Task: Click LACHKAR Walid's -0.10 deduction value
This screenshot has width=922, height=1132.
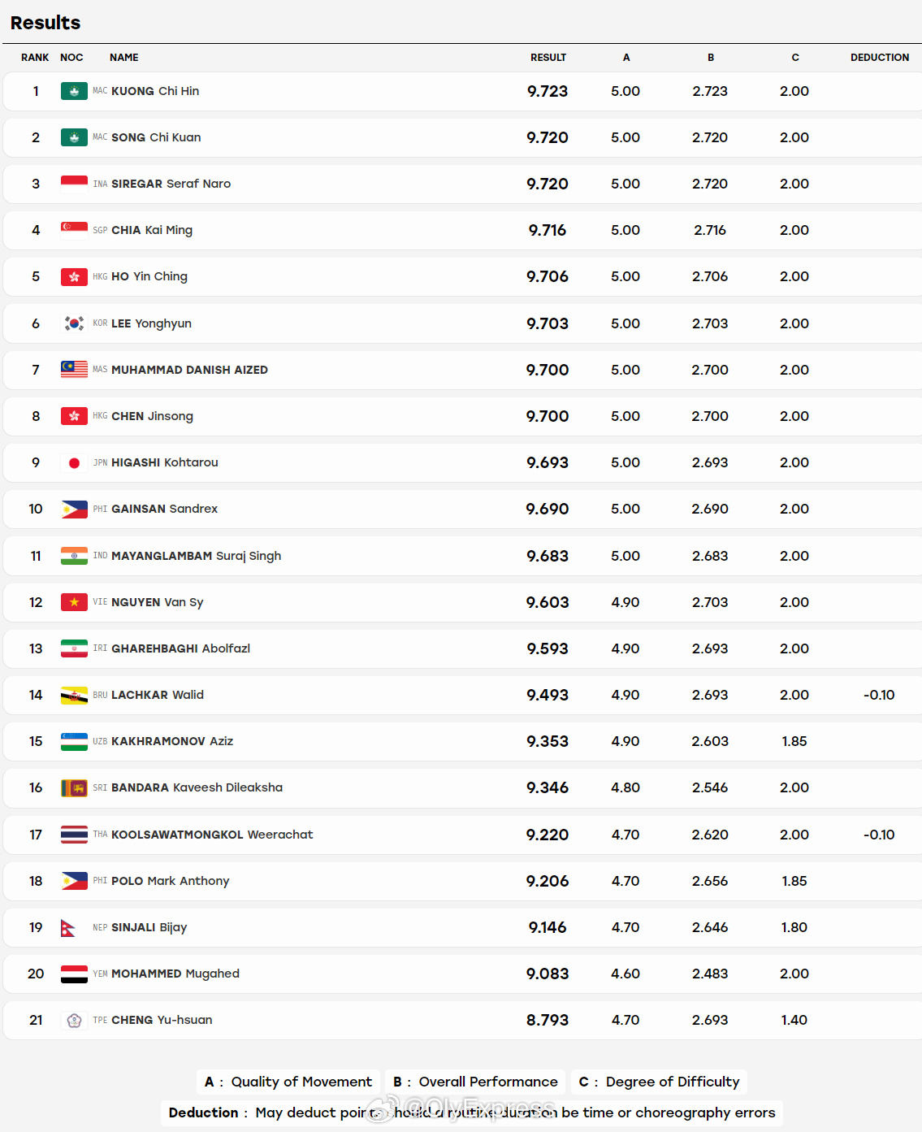Action: click(x=879, y=695)
